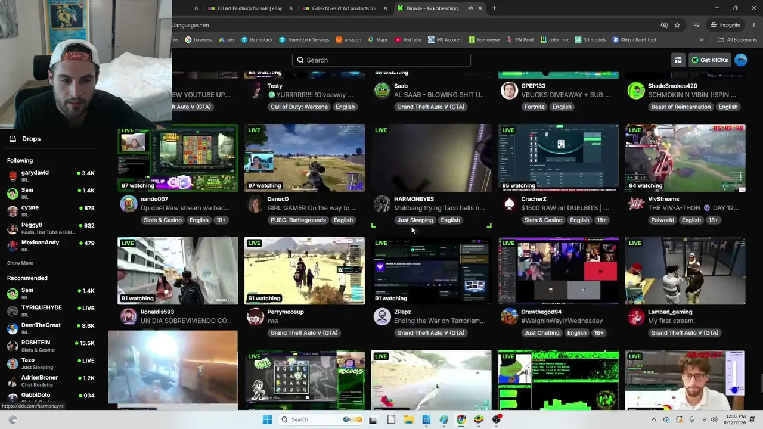Open the Windows Start menu
Image resolution: width=763 pixels, height=429 pixels.
point(267,419)
